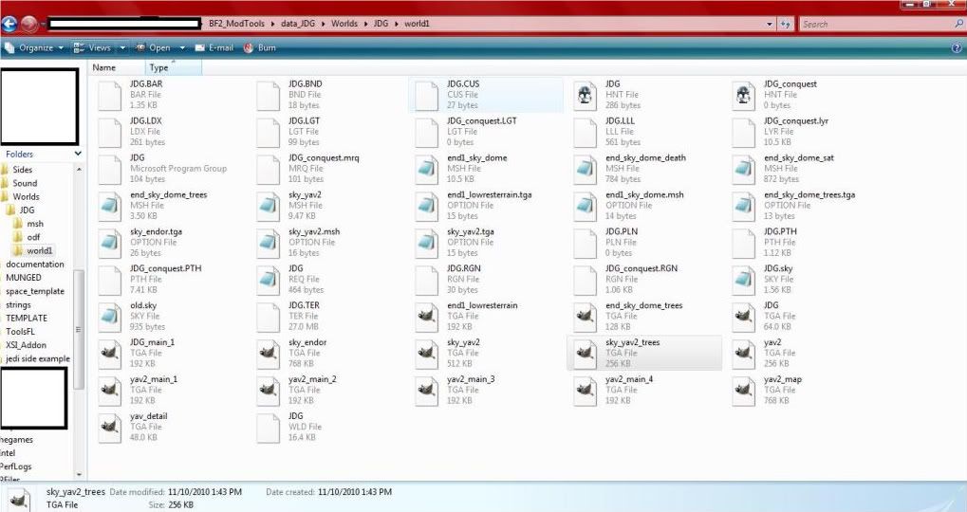The height and width of the screenshot is (512, 967).
Task: Open the Organize dropdown menu
Action: 34,47
